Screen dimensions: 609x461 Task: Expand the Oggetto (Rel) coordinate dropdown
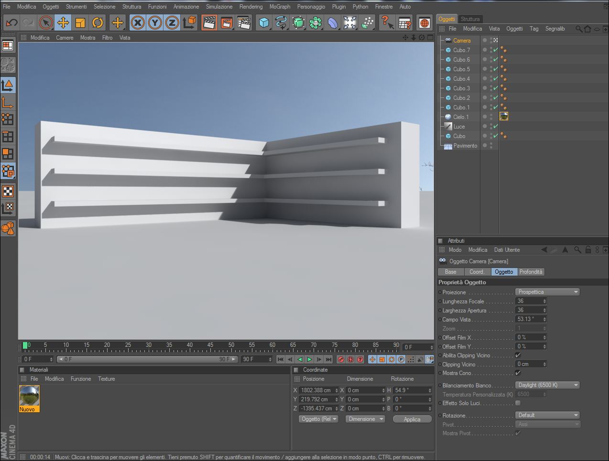tap(318, 419)
